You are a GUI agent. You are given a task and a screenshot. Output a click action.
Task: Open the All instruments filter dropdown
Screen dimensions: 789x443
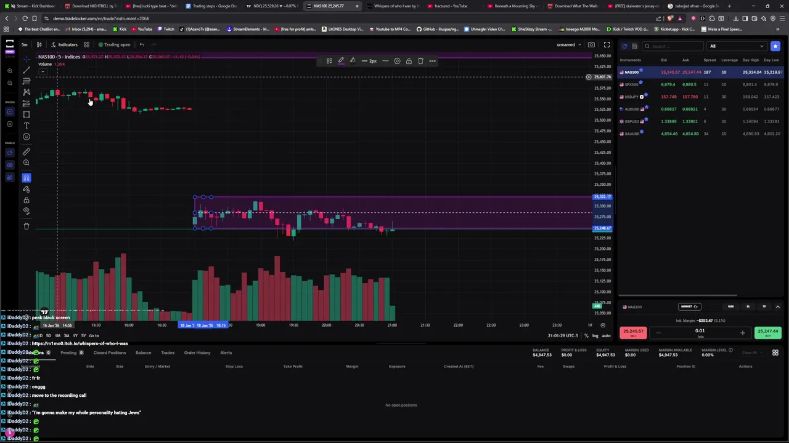tap(737, 46)
